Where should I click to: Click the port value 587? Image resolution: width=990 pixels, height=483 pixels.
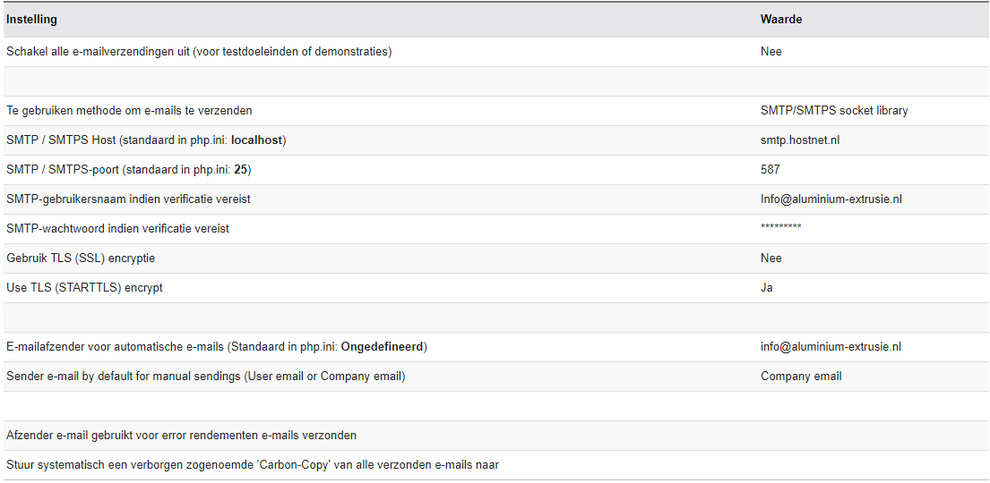pos(770,170)
